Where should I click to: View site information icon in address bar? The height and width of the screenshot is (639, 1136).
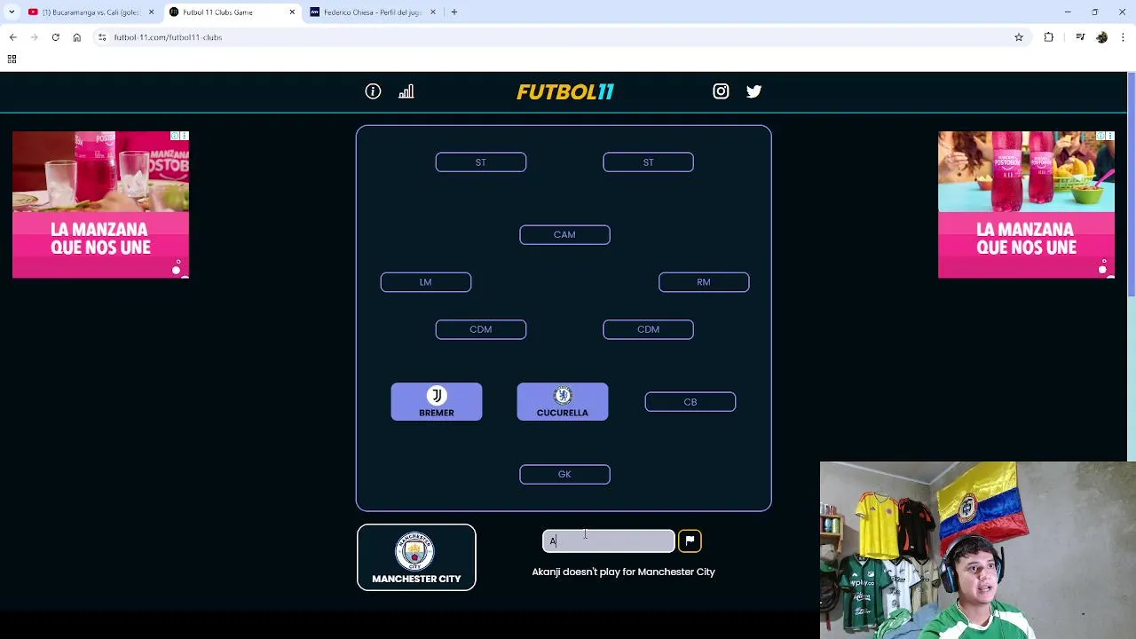pos(102,37)
